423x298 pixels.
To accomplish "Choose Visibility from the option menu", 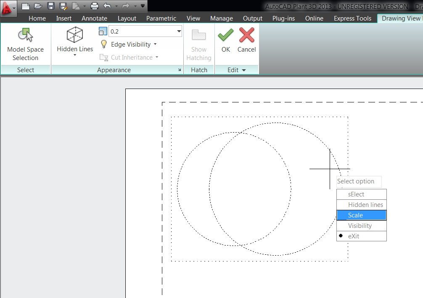I will pyautogui.click(x=362, y=226).
